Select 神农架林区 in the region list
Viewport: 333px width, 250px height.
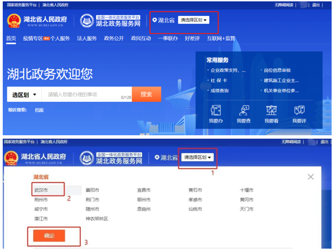click(x=97, y=219)
